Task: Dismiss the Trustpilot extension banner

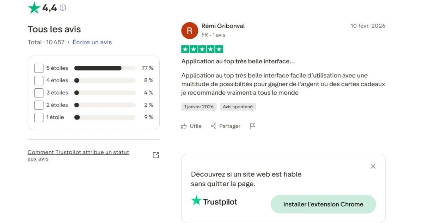Action: pyautogui.click(x=373, y=166)
